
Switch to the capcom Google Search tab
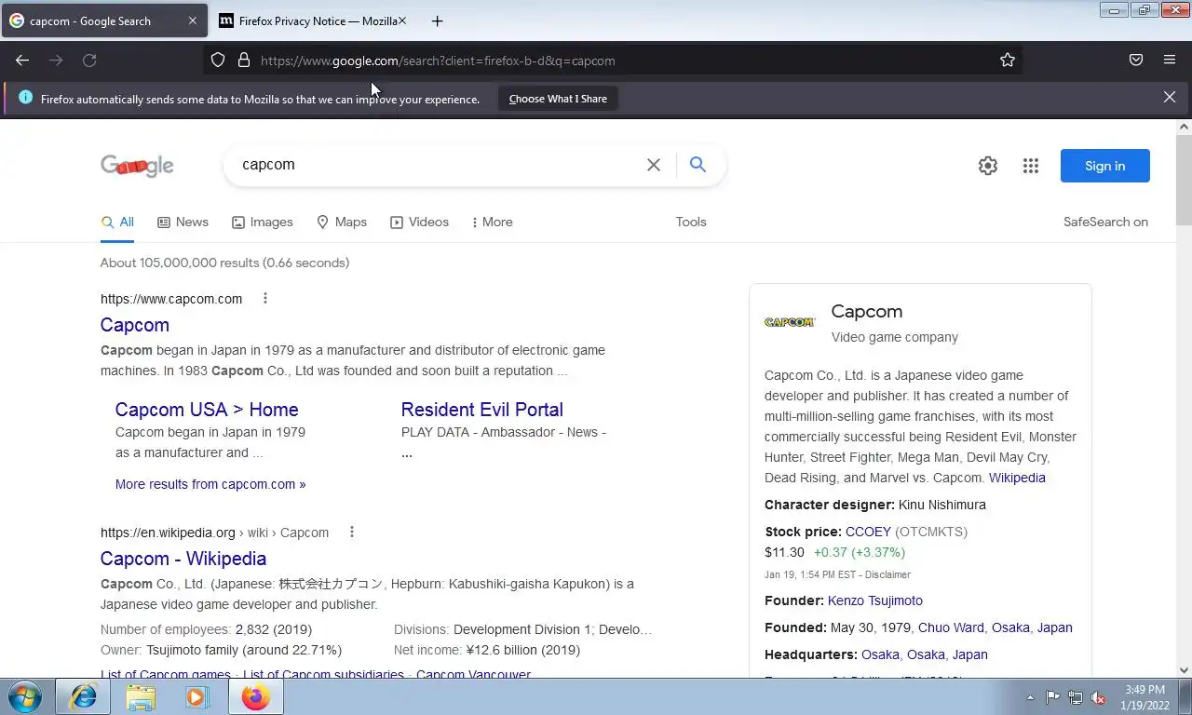(104, 20)
